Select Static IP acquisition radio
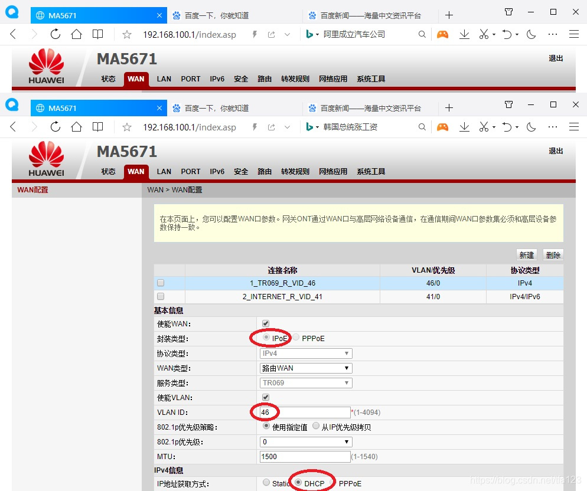Image resolution: width=587 pixels, height=491 pixels. pos(266,482)
